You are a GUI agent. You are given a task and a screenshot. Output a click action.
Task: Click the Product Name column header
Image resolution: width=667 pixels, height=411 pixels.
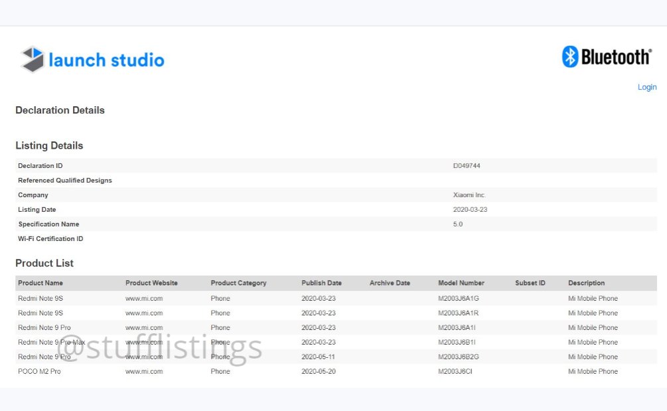(40, 283)
